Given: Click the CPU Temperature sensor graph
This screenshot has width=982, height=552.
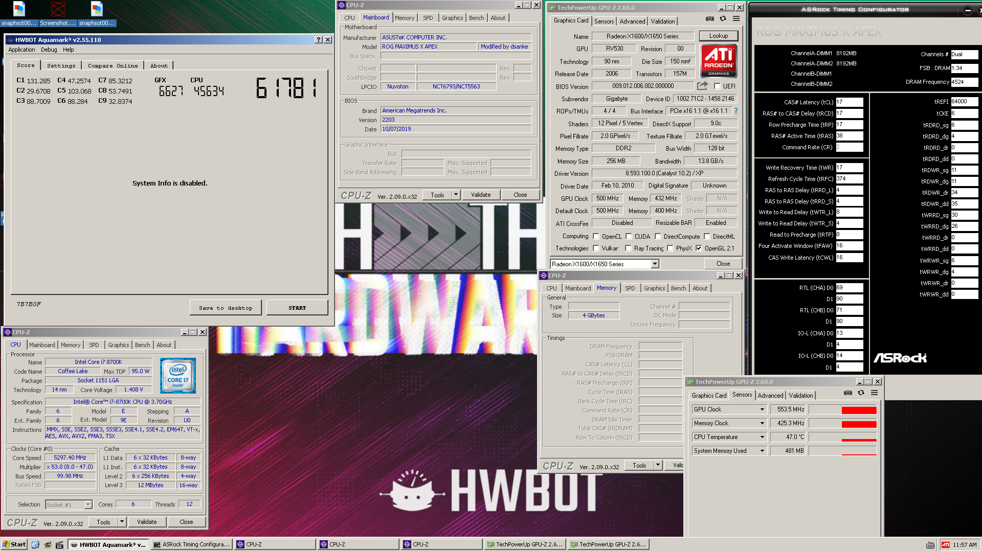Looking at the screenshot, I should tap(843, 437).
